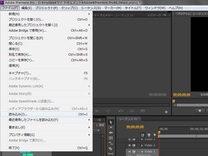This screenshot has width=208, height=156.
Task: Click Go to Out point button in Source
Action: click(108, 111)
